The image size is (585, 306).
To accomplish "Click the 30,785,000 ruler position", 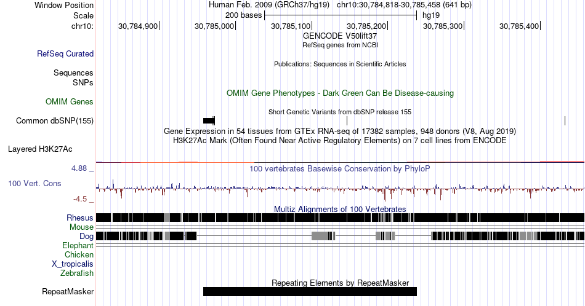I will point(214,26).
